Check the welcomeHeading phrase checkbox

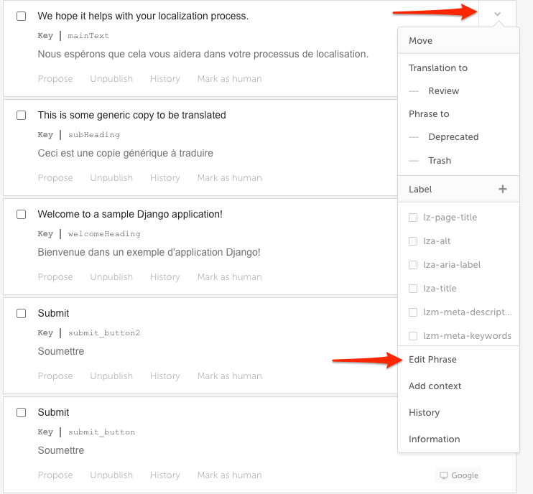tap(21, 215)
